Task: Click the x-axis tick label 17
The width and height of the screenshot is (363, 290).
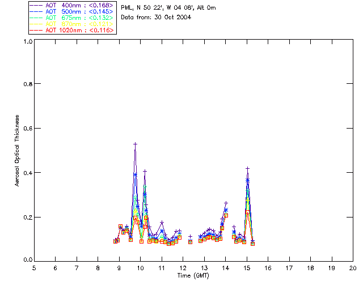Action: coord(289,268)
